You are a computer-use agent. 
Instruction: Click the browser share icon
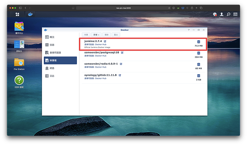pyautogui.click(x=192, y=8)
